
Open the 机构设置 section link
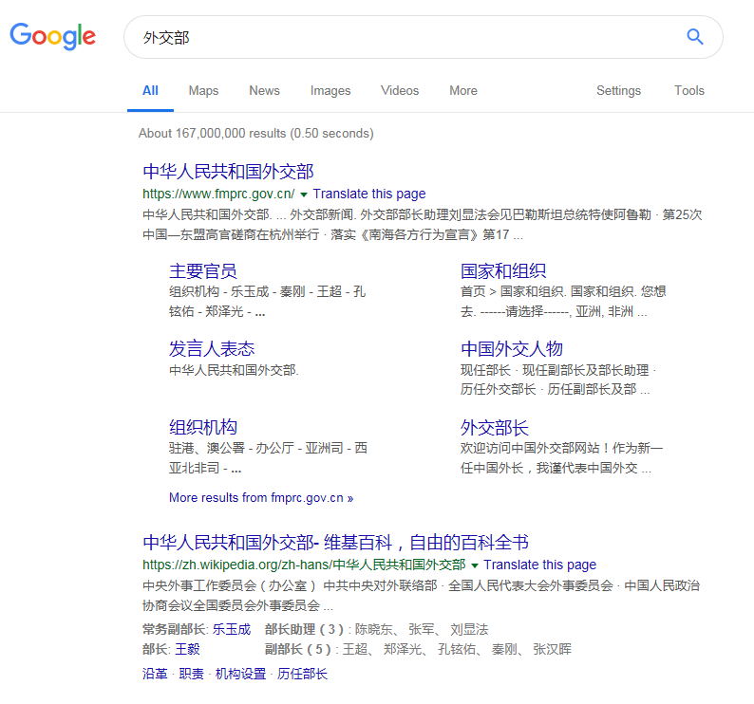[240, 674]
